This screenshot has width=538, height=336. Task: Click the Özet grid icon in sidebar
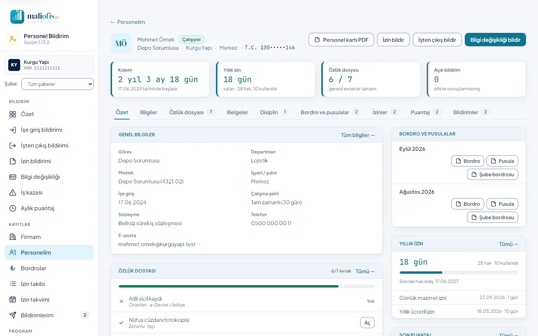(x=13, y=114)
